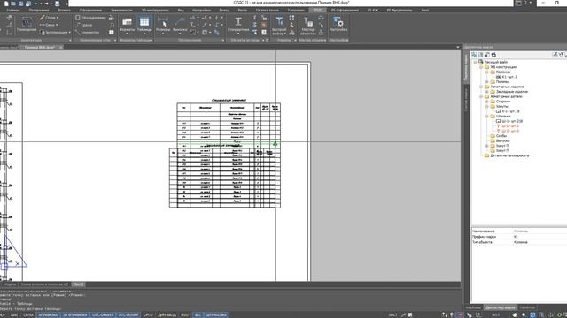Click Тип объекта property value
Image resolution: width=567 pixels, height=318 pixels.
[540, 242]
